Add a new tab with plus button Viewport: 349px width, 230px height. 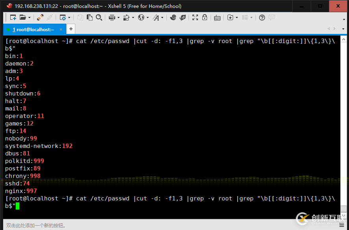[x=71, y=29]
